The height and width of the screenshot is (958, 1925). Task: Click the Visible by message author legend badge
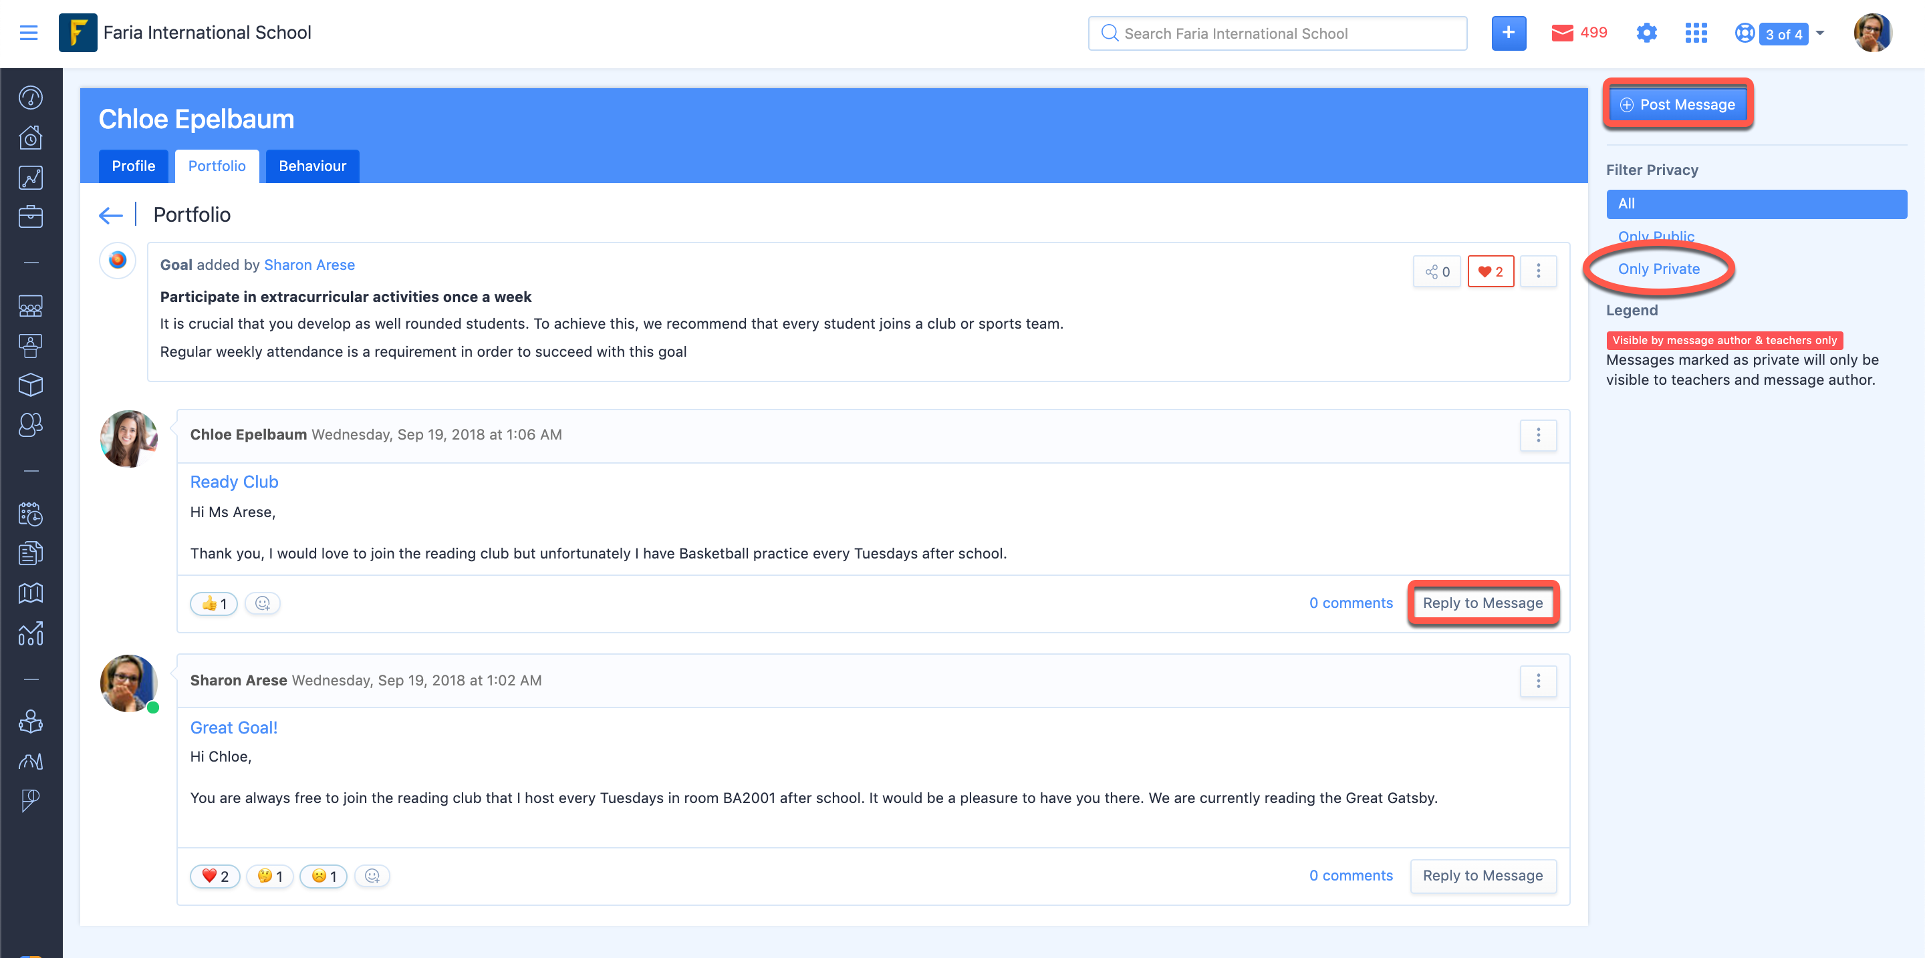(1724, 341)
